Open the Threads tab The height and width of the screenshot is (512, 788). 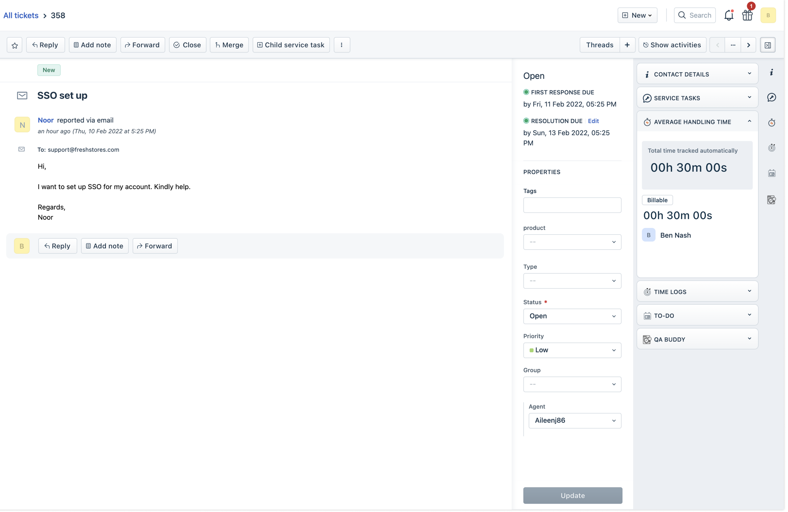coord(600,45)
